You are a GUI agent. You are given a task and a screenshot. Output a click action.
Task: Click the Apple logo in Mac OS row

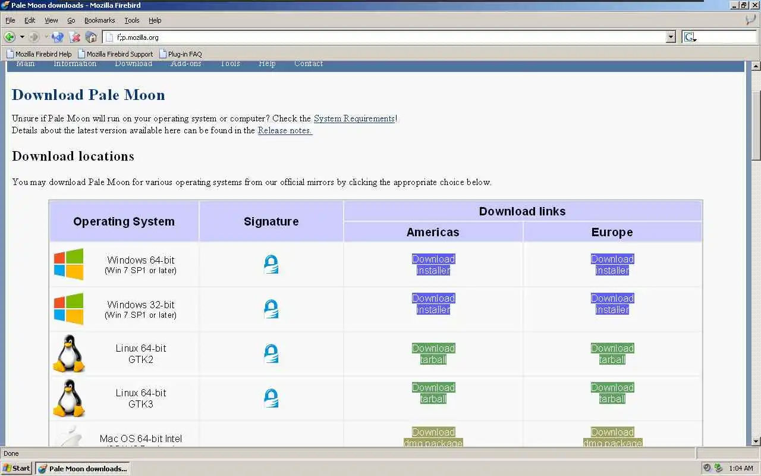(69, 436)
